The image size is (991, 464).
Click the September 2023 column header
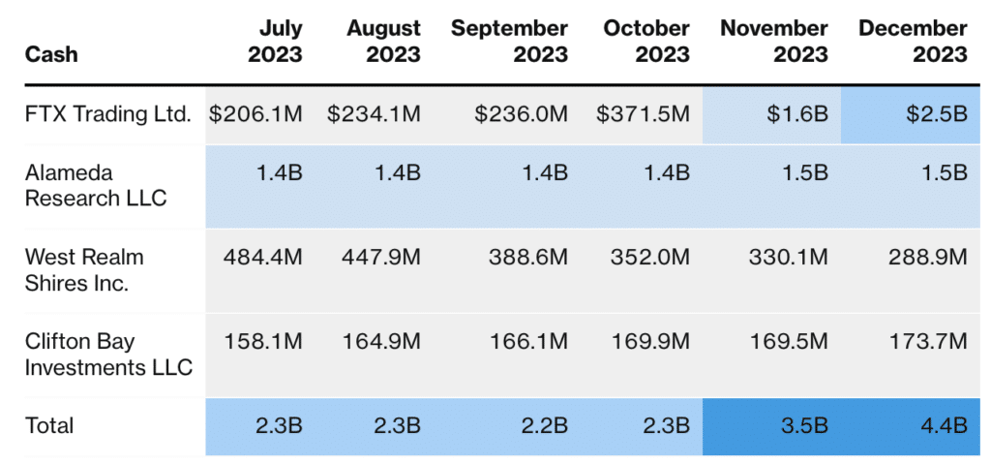pyautogui.click(x=509, y=42)
